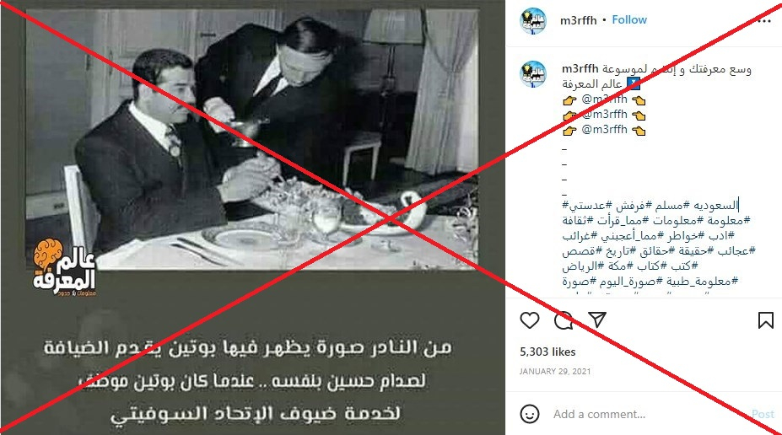Open more options three-dot menu

click(x=764, y=21)
